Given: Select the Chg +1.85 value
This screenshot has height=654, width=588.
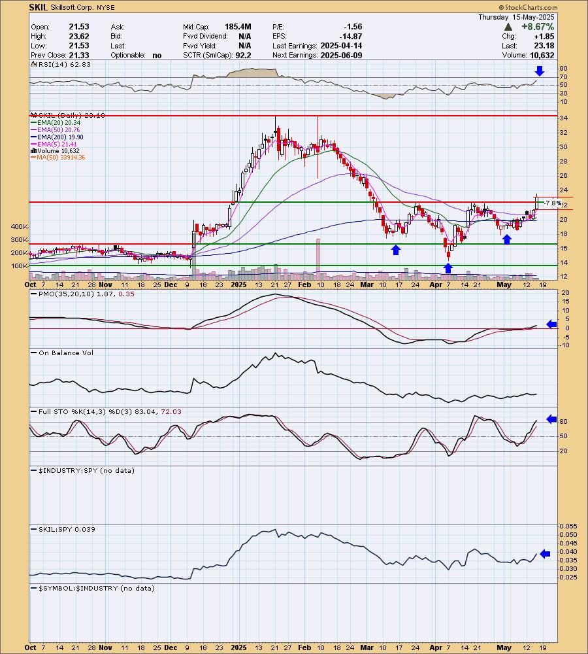Looking at the screenshot, I should coord(545,36).
